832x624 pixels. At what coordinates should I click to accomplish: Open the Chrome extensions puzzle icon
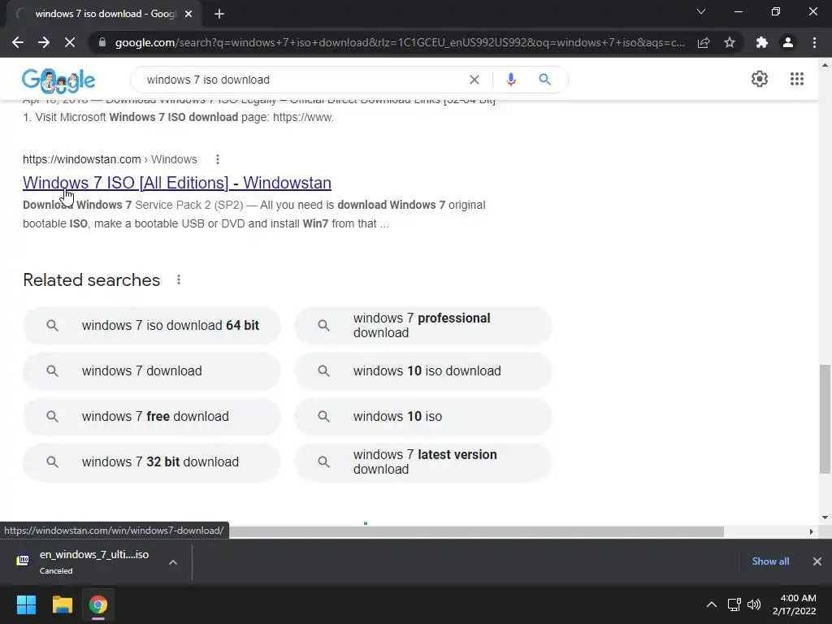click(762, 42)
